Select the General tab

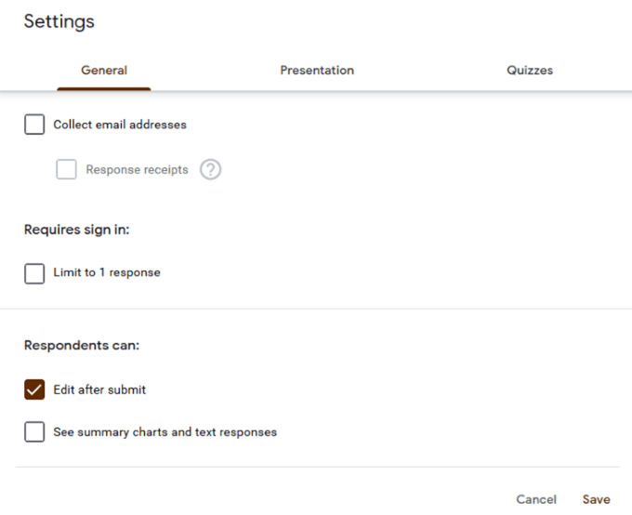[104, 71]
